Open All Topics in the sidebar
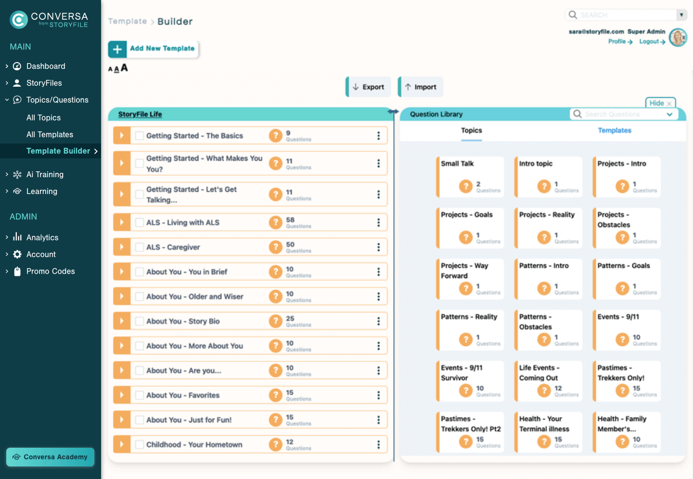The image size is (693, 479). click(43, 117)
